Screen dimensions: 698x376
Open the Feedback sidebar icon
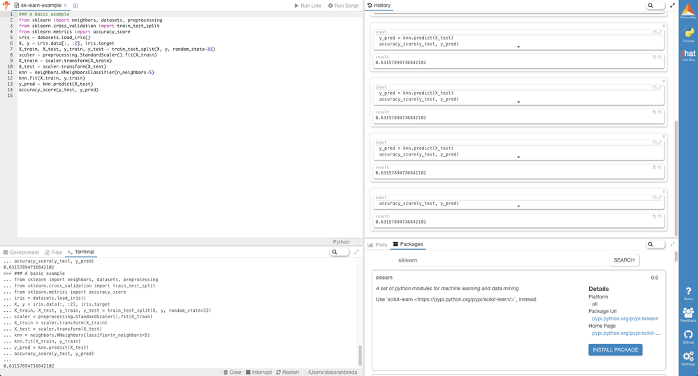tap(688, 315)
